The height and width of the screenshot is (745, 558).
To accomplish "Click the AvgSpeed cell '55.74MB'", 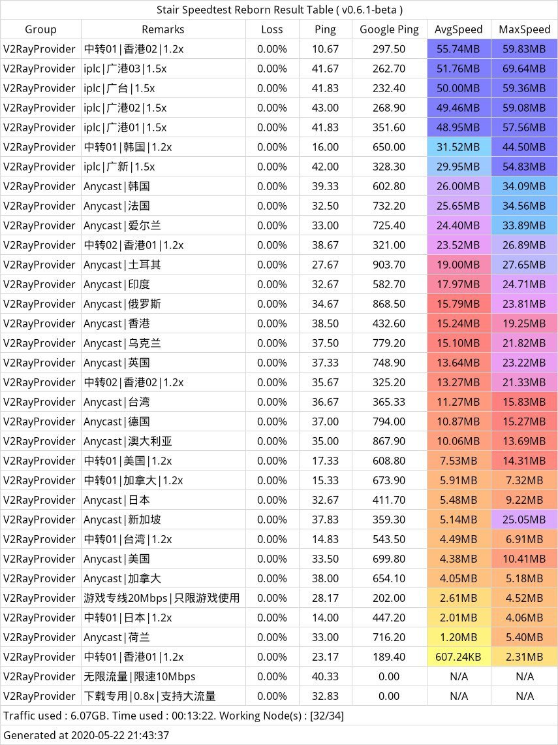I will coord(458,49).
